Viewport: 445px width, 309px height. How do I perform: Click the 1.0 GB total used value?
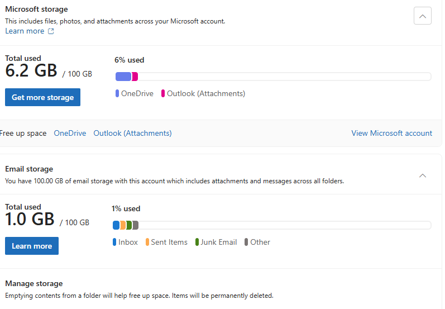pyautogui.click(x=30, y=219)
